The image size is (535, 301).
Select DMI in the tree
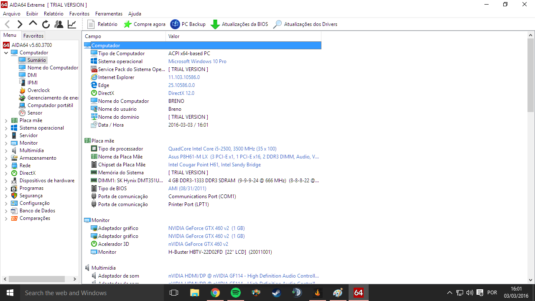coord(32,75)
